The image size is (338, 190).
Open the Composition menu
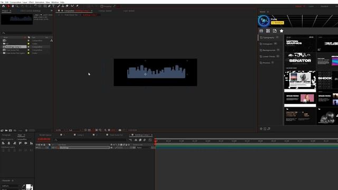[15, 2]
